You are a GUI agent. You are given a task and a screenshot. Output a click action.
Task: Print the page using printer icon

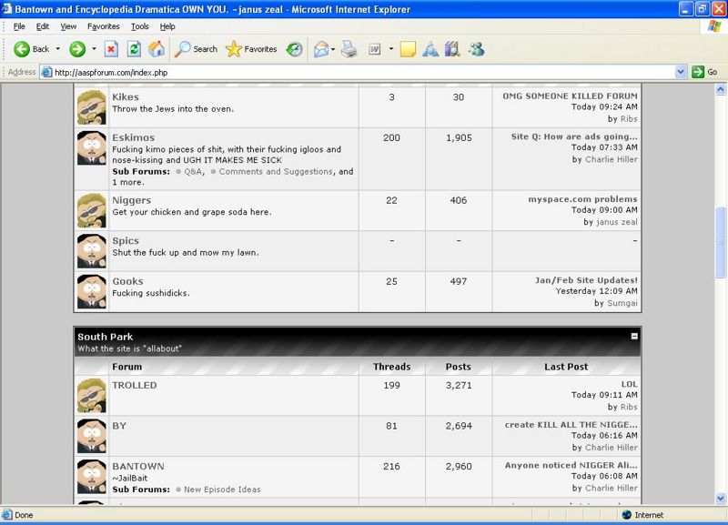349,49
